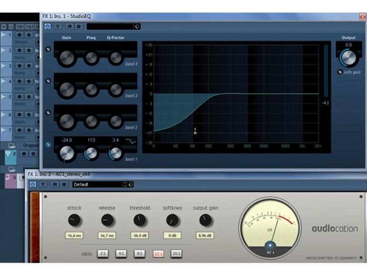
Task: Click the threshold knob
Action: click(140, 220)
